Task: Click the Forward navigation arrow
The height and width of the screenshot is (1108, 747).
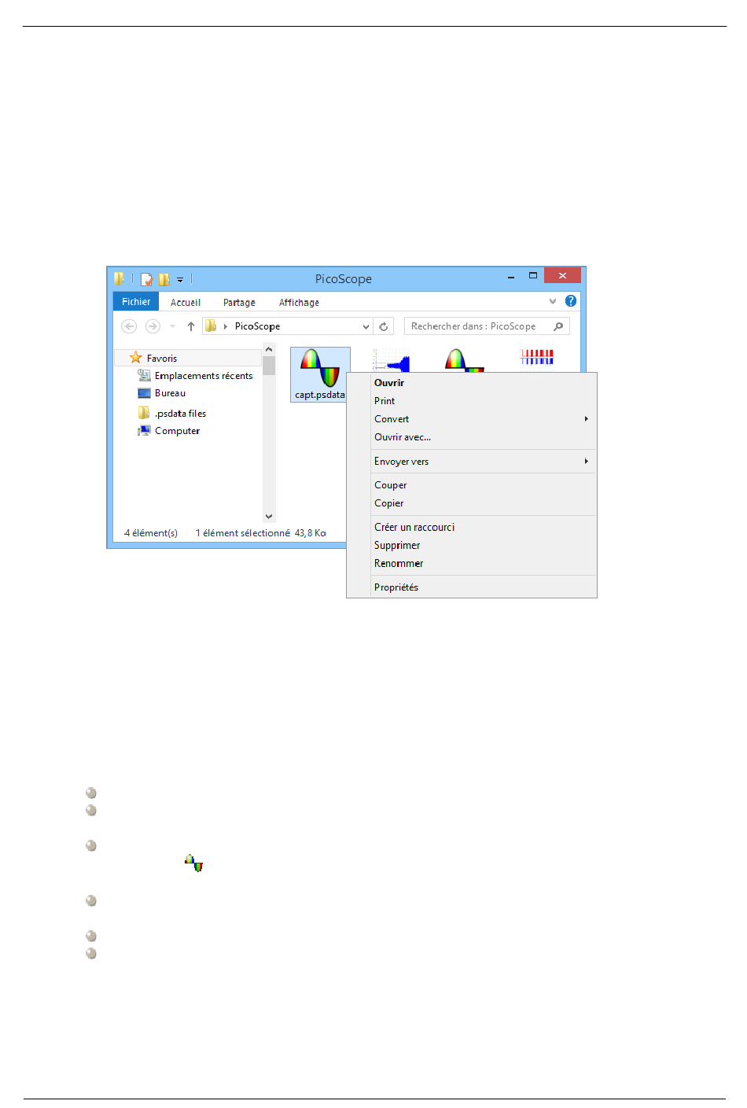Action: pyautogui.click(x=153, y=326)
